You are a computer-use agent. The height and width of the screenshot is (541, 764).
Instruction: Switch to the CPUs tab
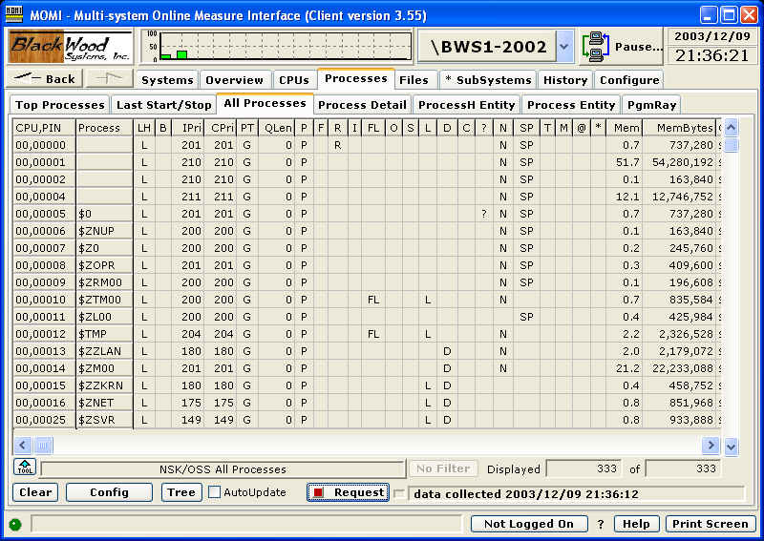click(x=293, y=80)
